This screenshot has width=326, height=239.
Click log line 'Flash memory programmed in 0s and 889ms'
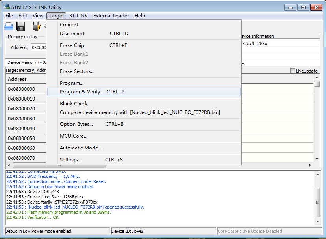pyautogui.click(x=59, y=212)
